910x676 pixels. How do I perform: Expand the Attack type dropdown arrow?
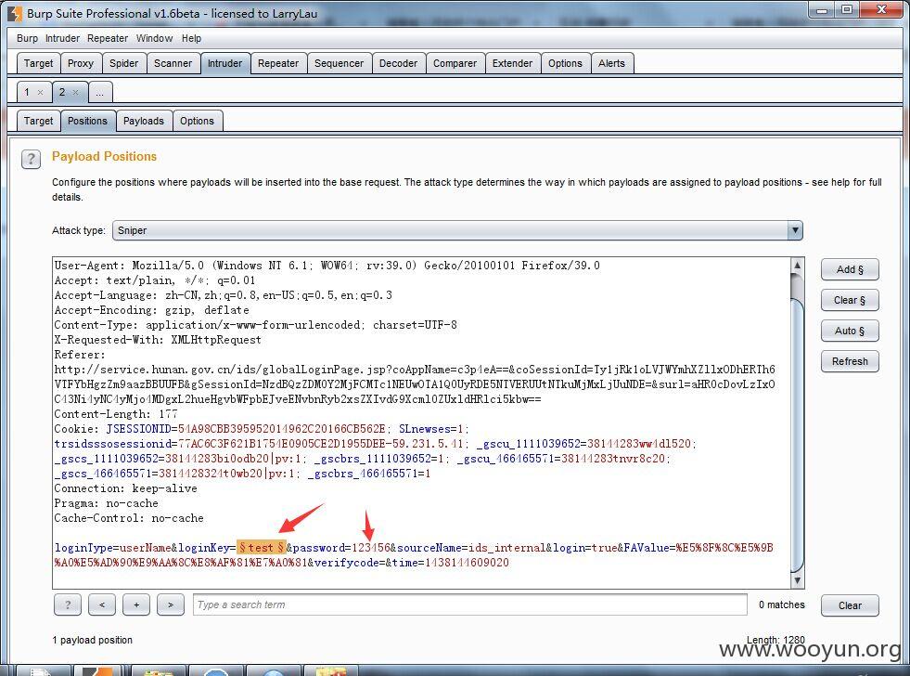click(x=794, y=230)
